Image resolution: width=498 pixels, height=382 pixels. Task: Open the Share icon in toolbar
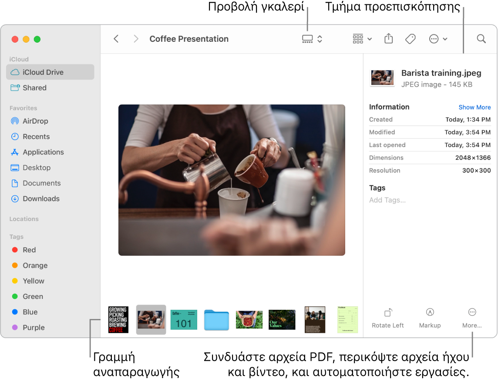(388, 39)
